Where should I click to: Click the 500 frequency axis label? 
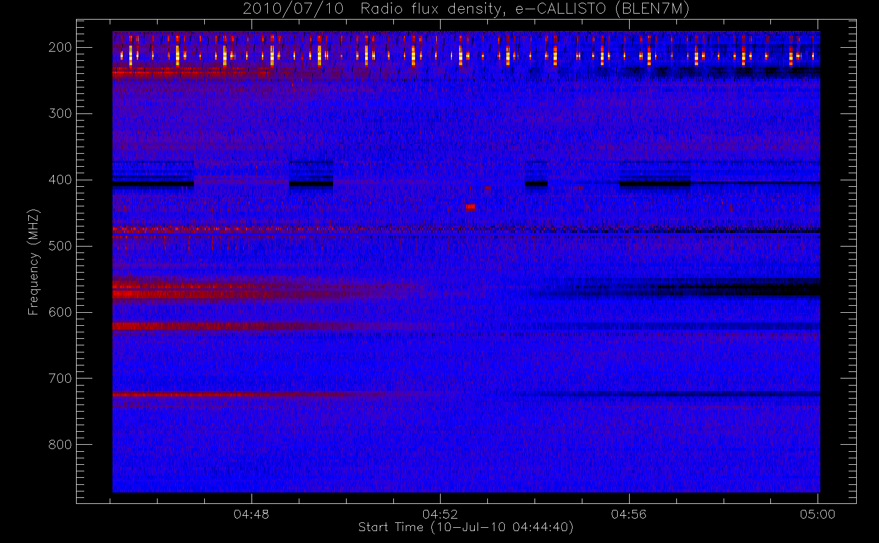pyautogui.click(x=60, y=246)
